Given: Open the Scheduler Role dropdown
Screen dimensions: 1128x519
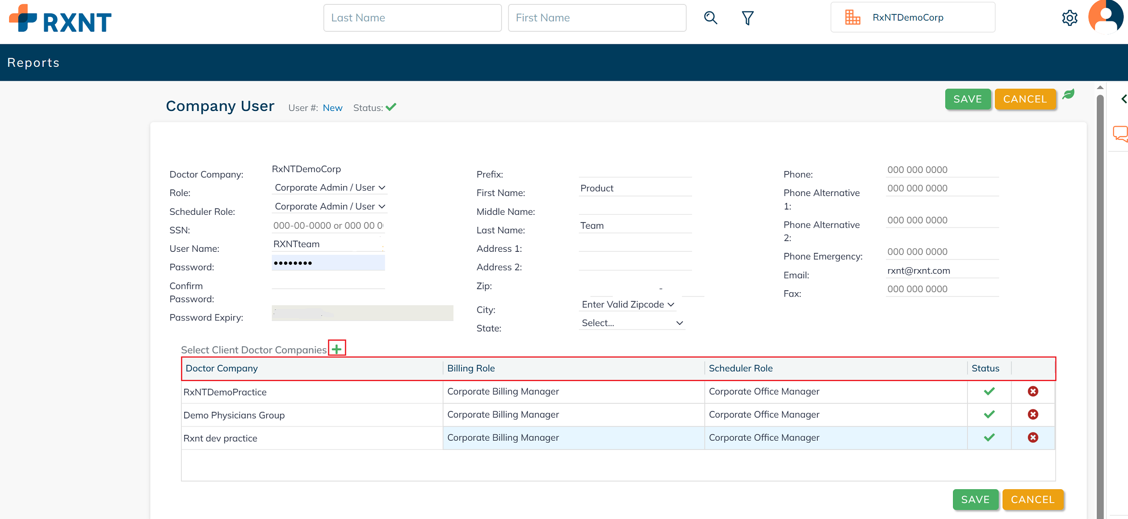Looking at the screenshot, I should point(330,206).
